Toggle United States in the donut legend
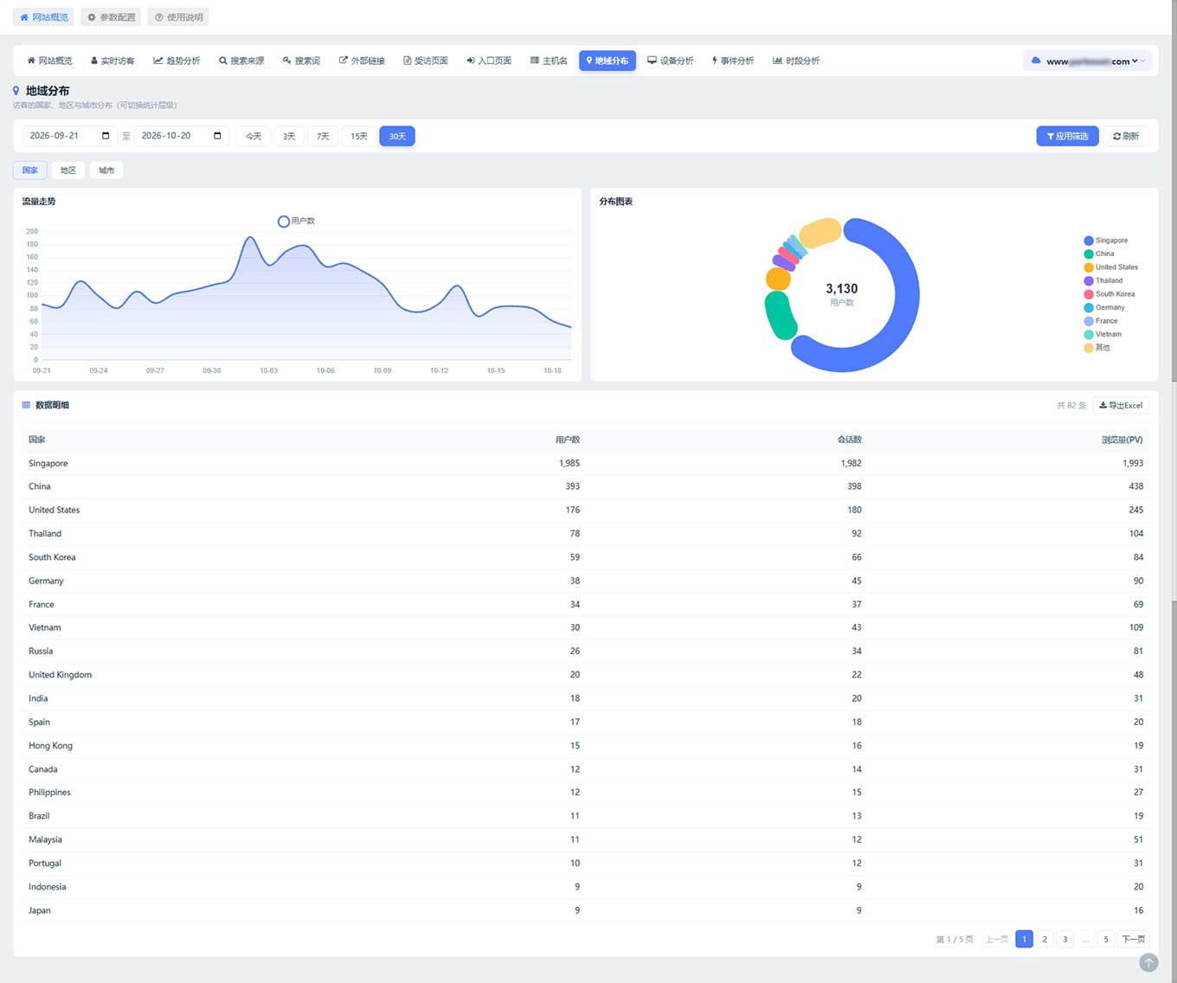Viewport: 1177px width, 983px height. click(x=1111, y=267)
